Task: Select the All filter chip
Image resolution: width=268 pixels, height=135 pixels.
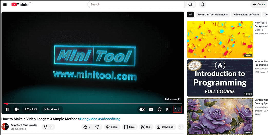Action: click(x=190, y=15)
